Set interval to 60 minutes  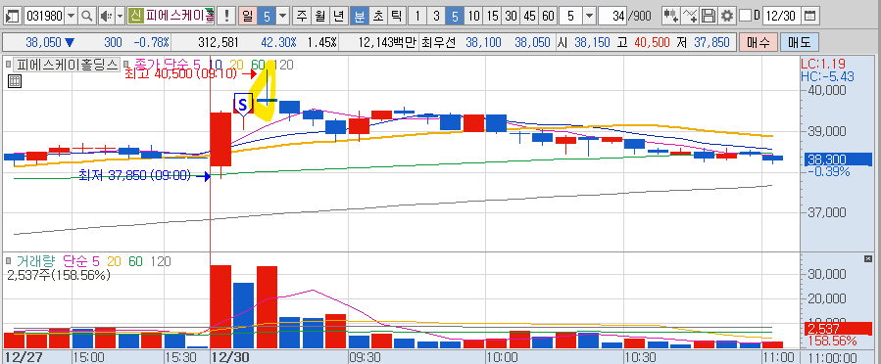pos(548,16)
